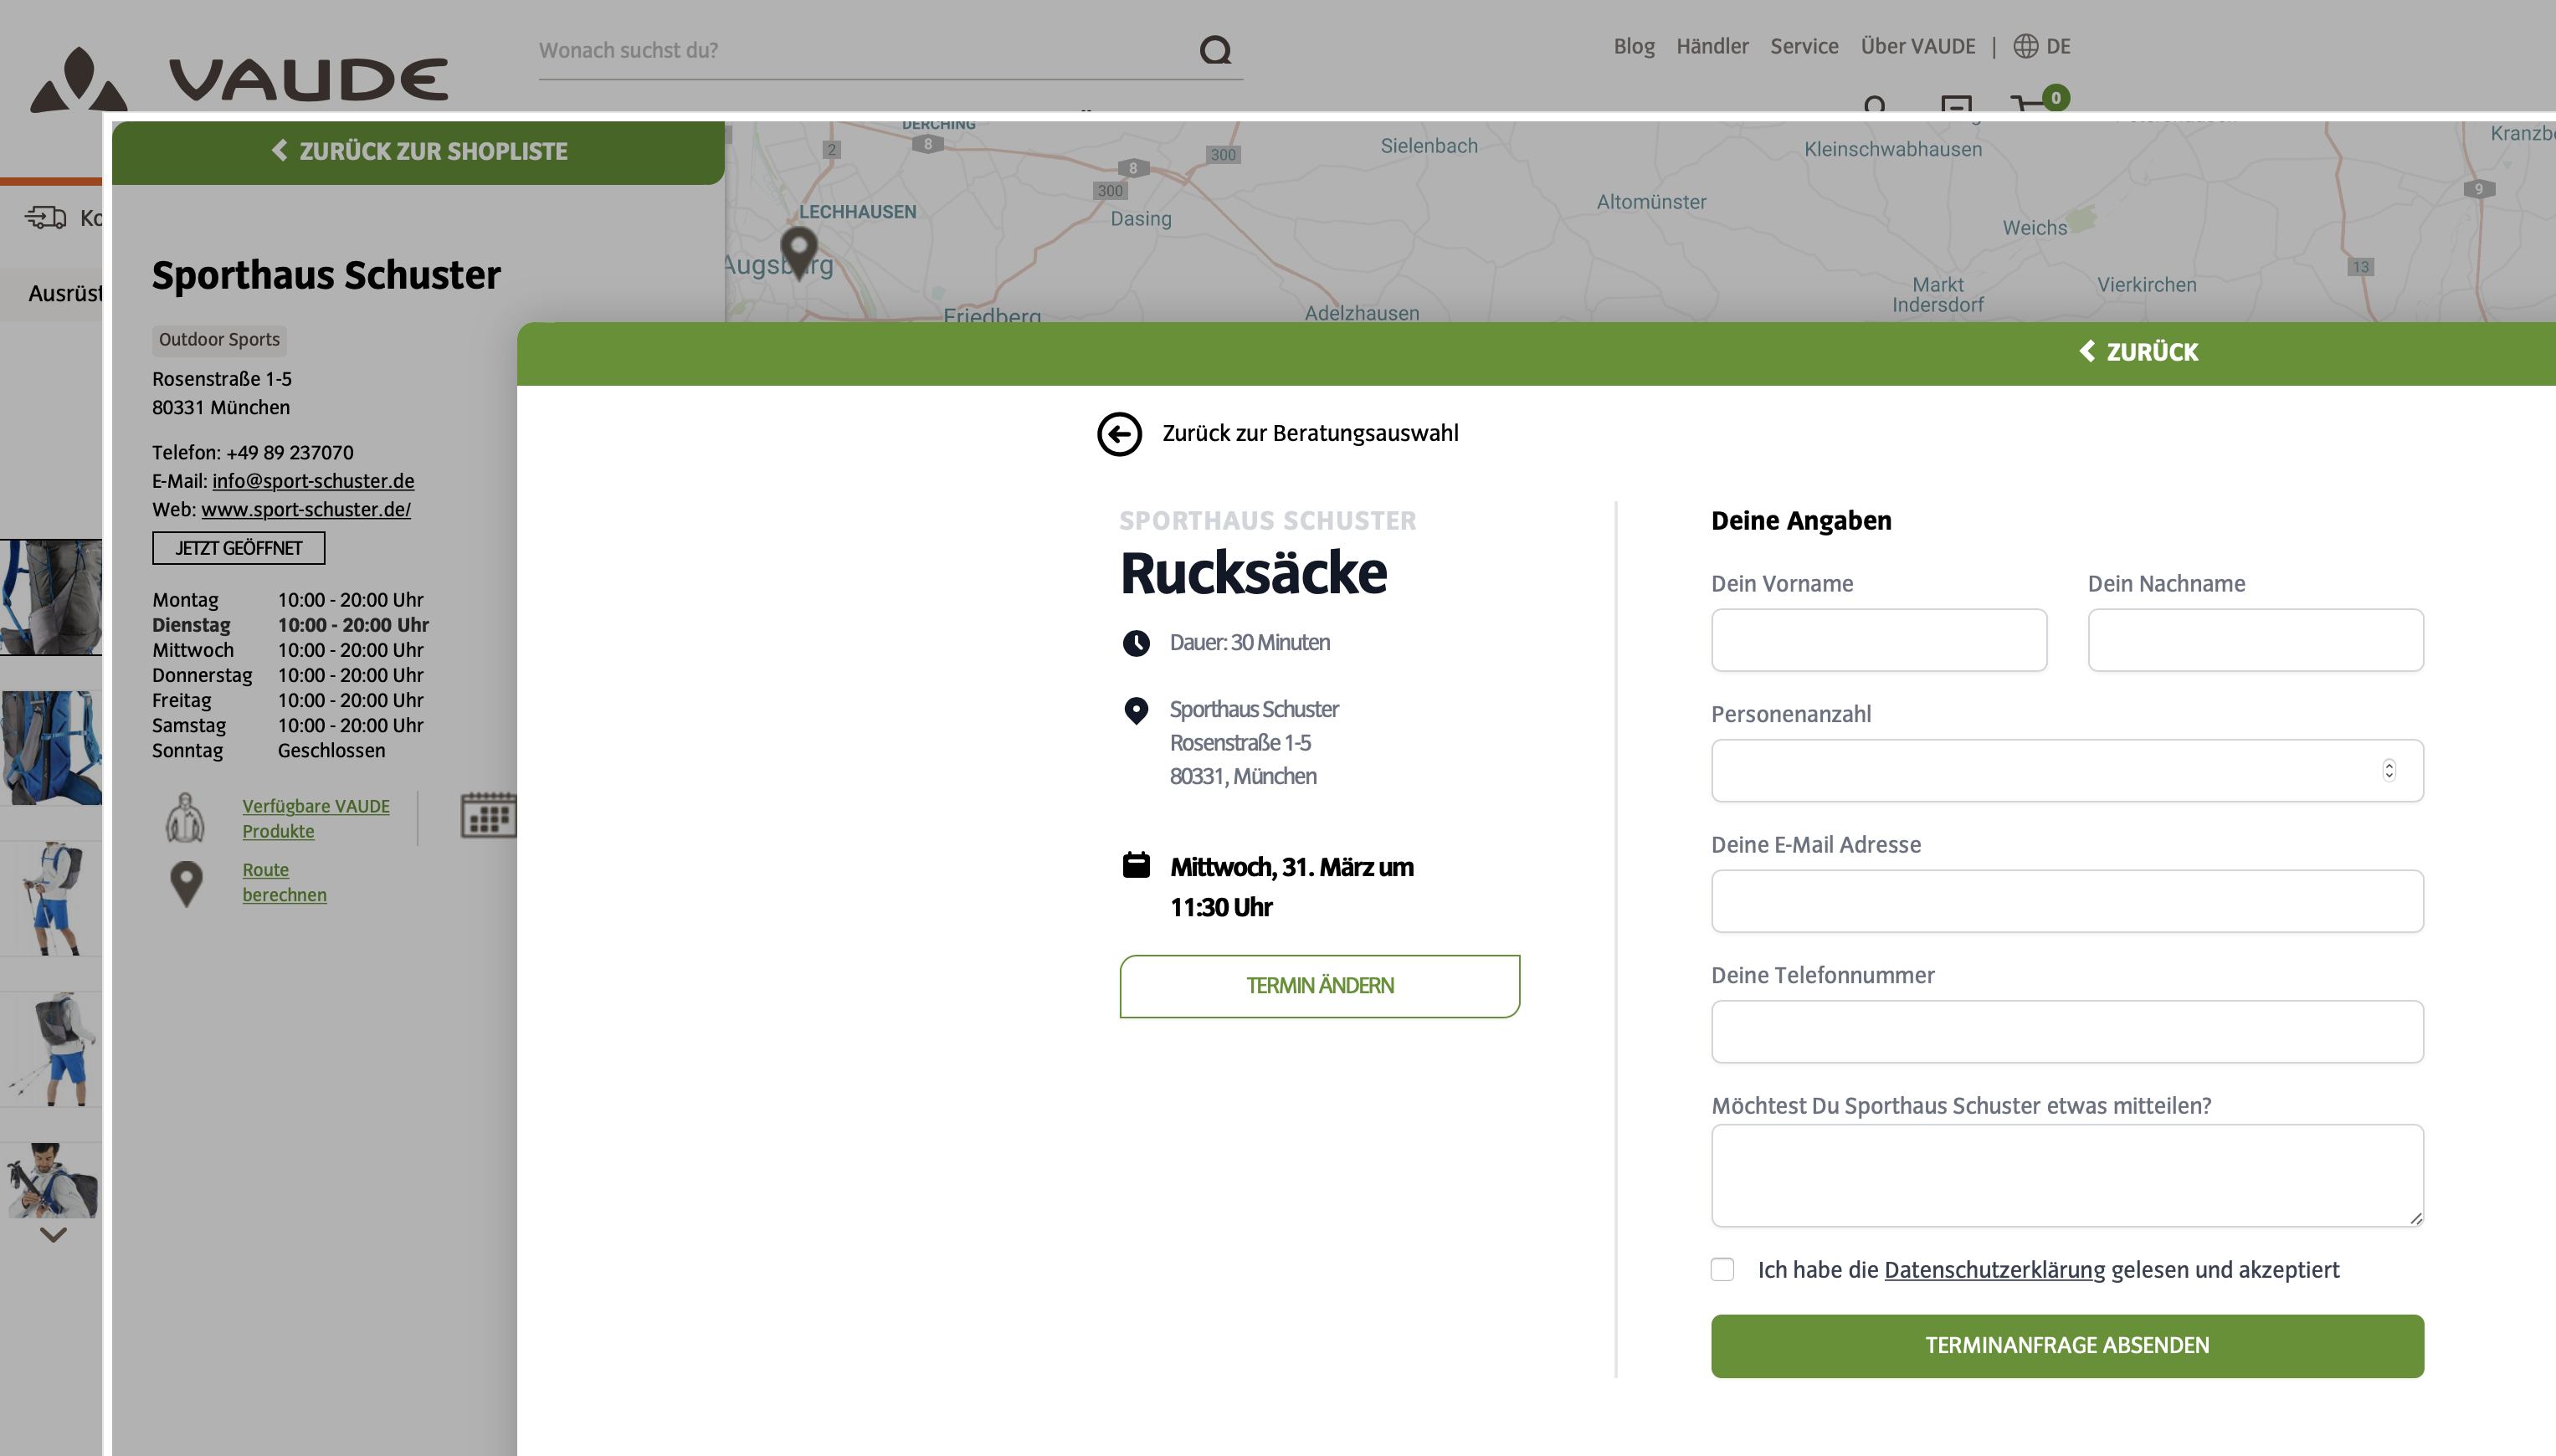2556x1456 pixels.
Task: Open the language globe DE selector
Action: pos(2041,46)
